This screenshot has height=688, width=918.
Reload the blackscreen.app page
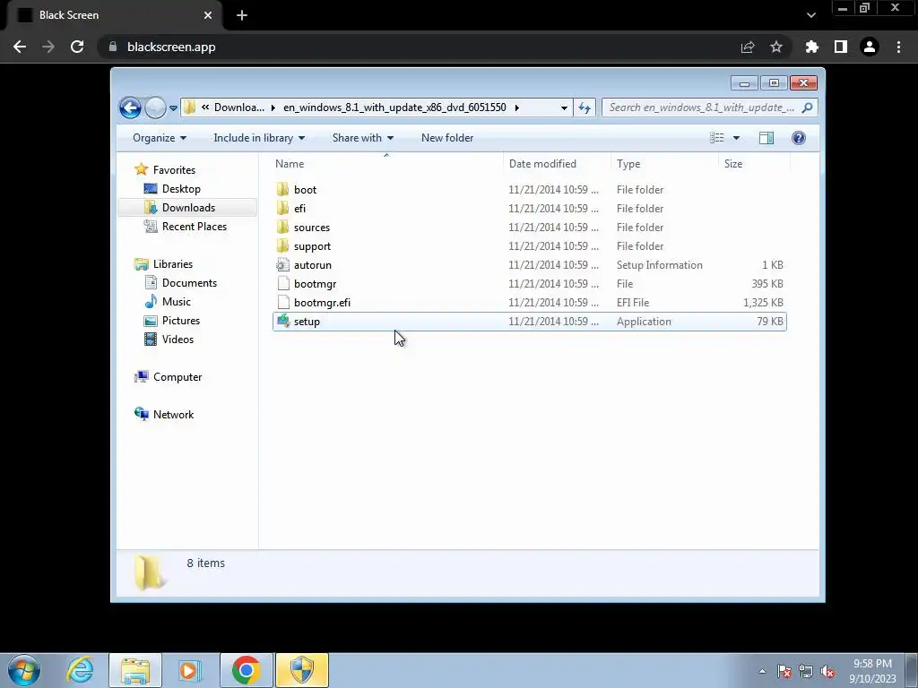click(x=77, y=47)
